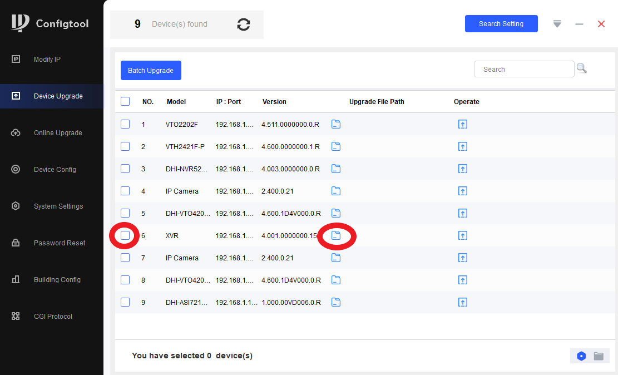Browse upgrade file for IP Camera row 7

click(x=336, y=258)
